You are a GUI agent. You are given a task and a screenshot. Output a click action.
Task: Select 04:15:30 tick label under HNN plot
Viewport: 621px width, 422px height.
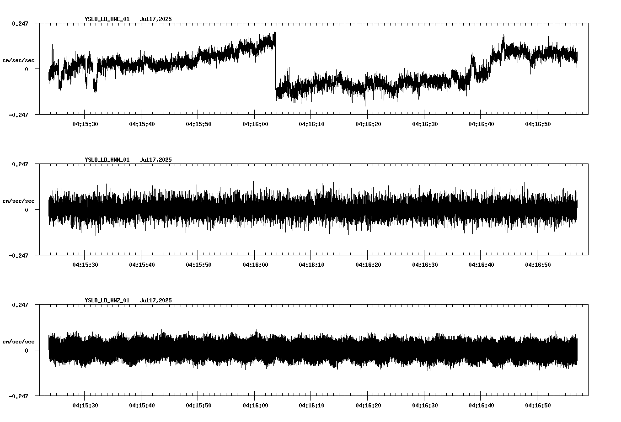tap(85, 265)
